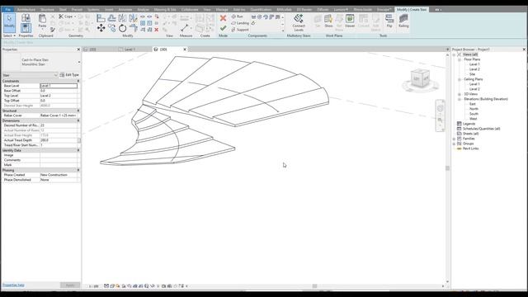The width and height of the screenshot is (528, 297).
Task: Collapse the Floor Plans tree node
Action: coord(460,59)
